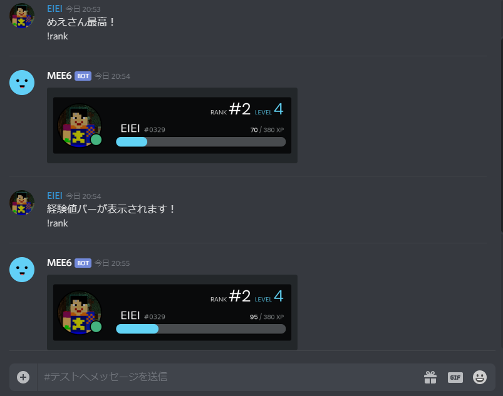
Task: Open rank card image showing 70 / 380 XP
Action: pos(172,125)
